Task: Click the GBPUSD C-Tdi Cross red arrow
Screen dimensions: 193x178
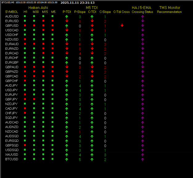Action: click(x=122, y=25)
